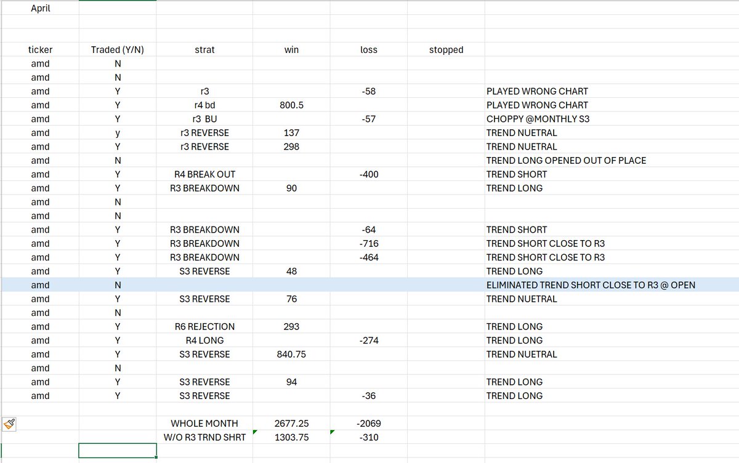739x463 pixels.
Task: Select the "ticker" header cell
Action: [39, 50]
